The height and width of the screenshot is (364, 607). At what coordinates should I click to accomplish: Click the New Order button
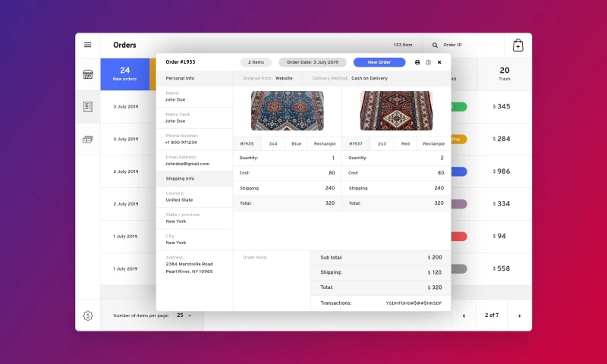(x=379, y=62)
